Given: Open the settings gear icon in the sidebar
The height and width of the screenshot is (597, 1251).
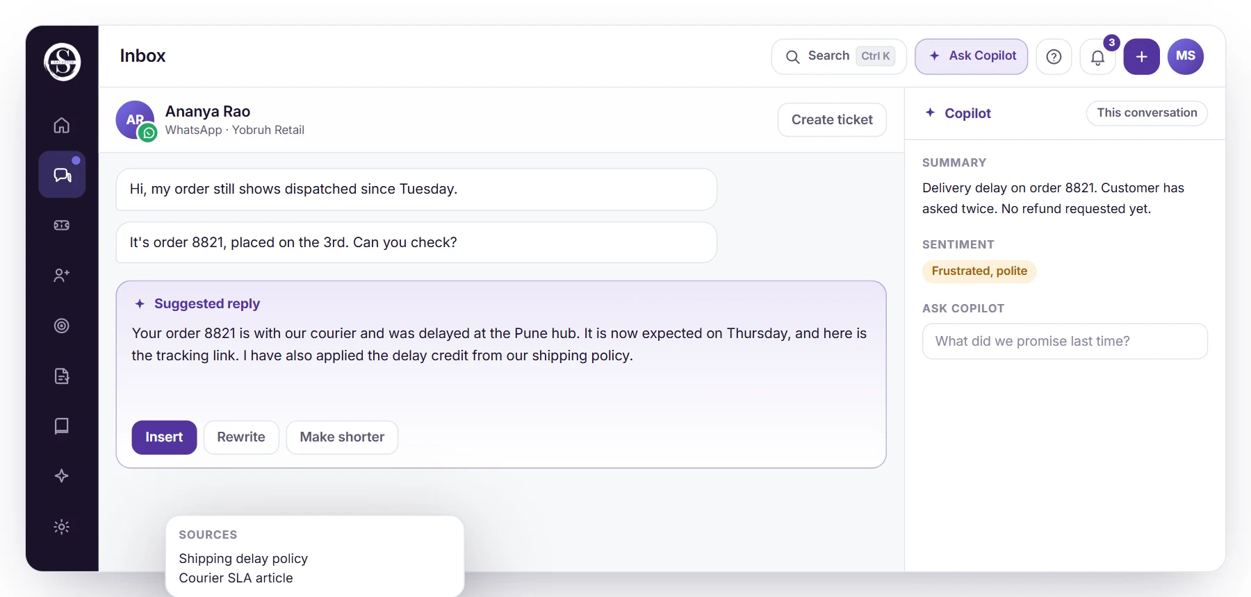Looking at the screenshot, I should pos(62,527).
